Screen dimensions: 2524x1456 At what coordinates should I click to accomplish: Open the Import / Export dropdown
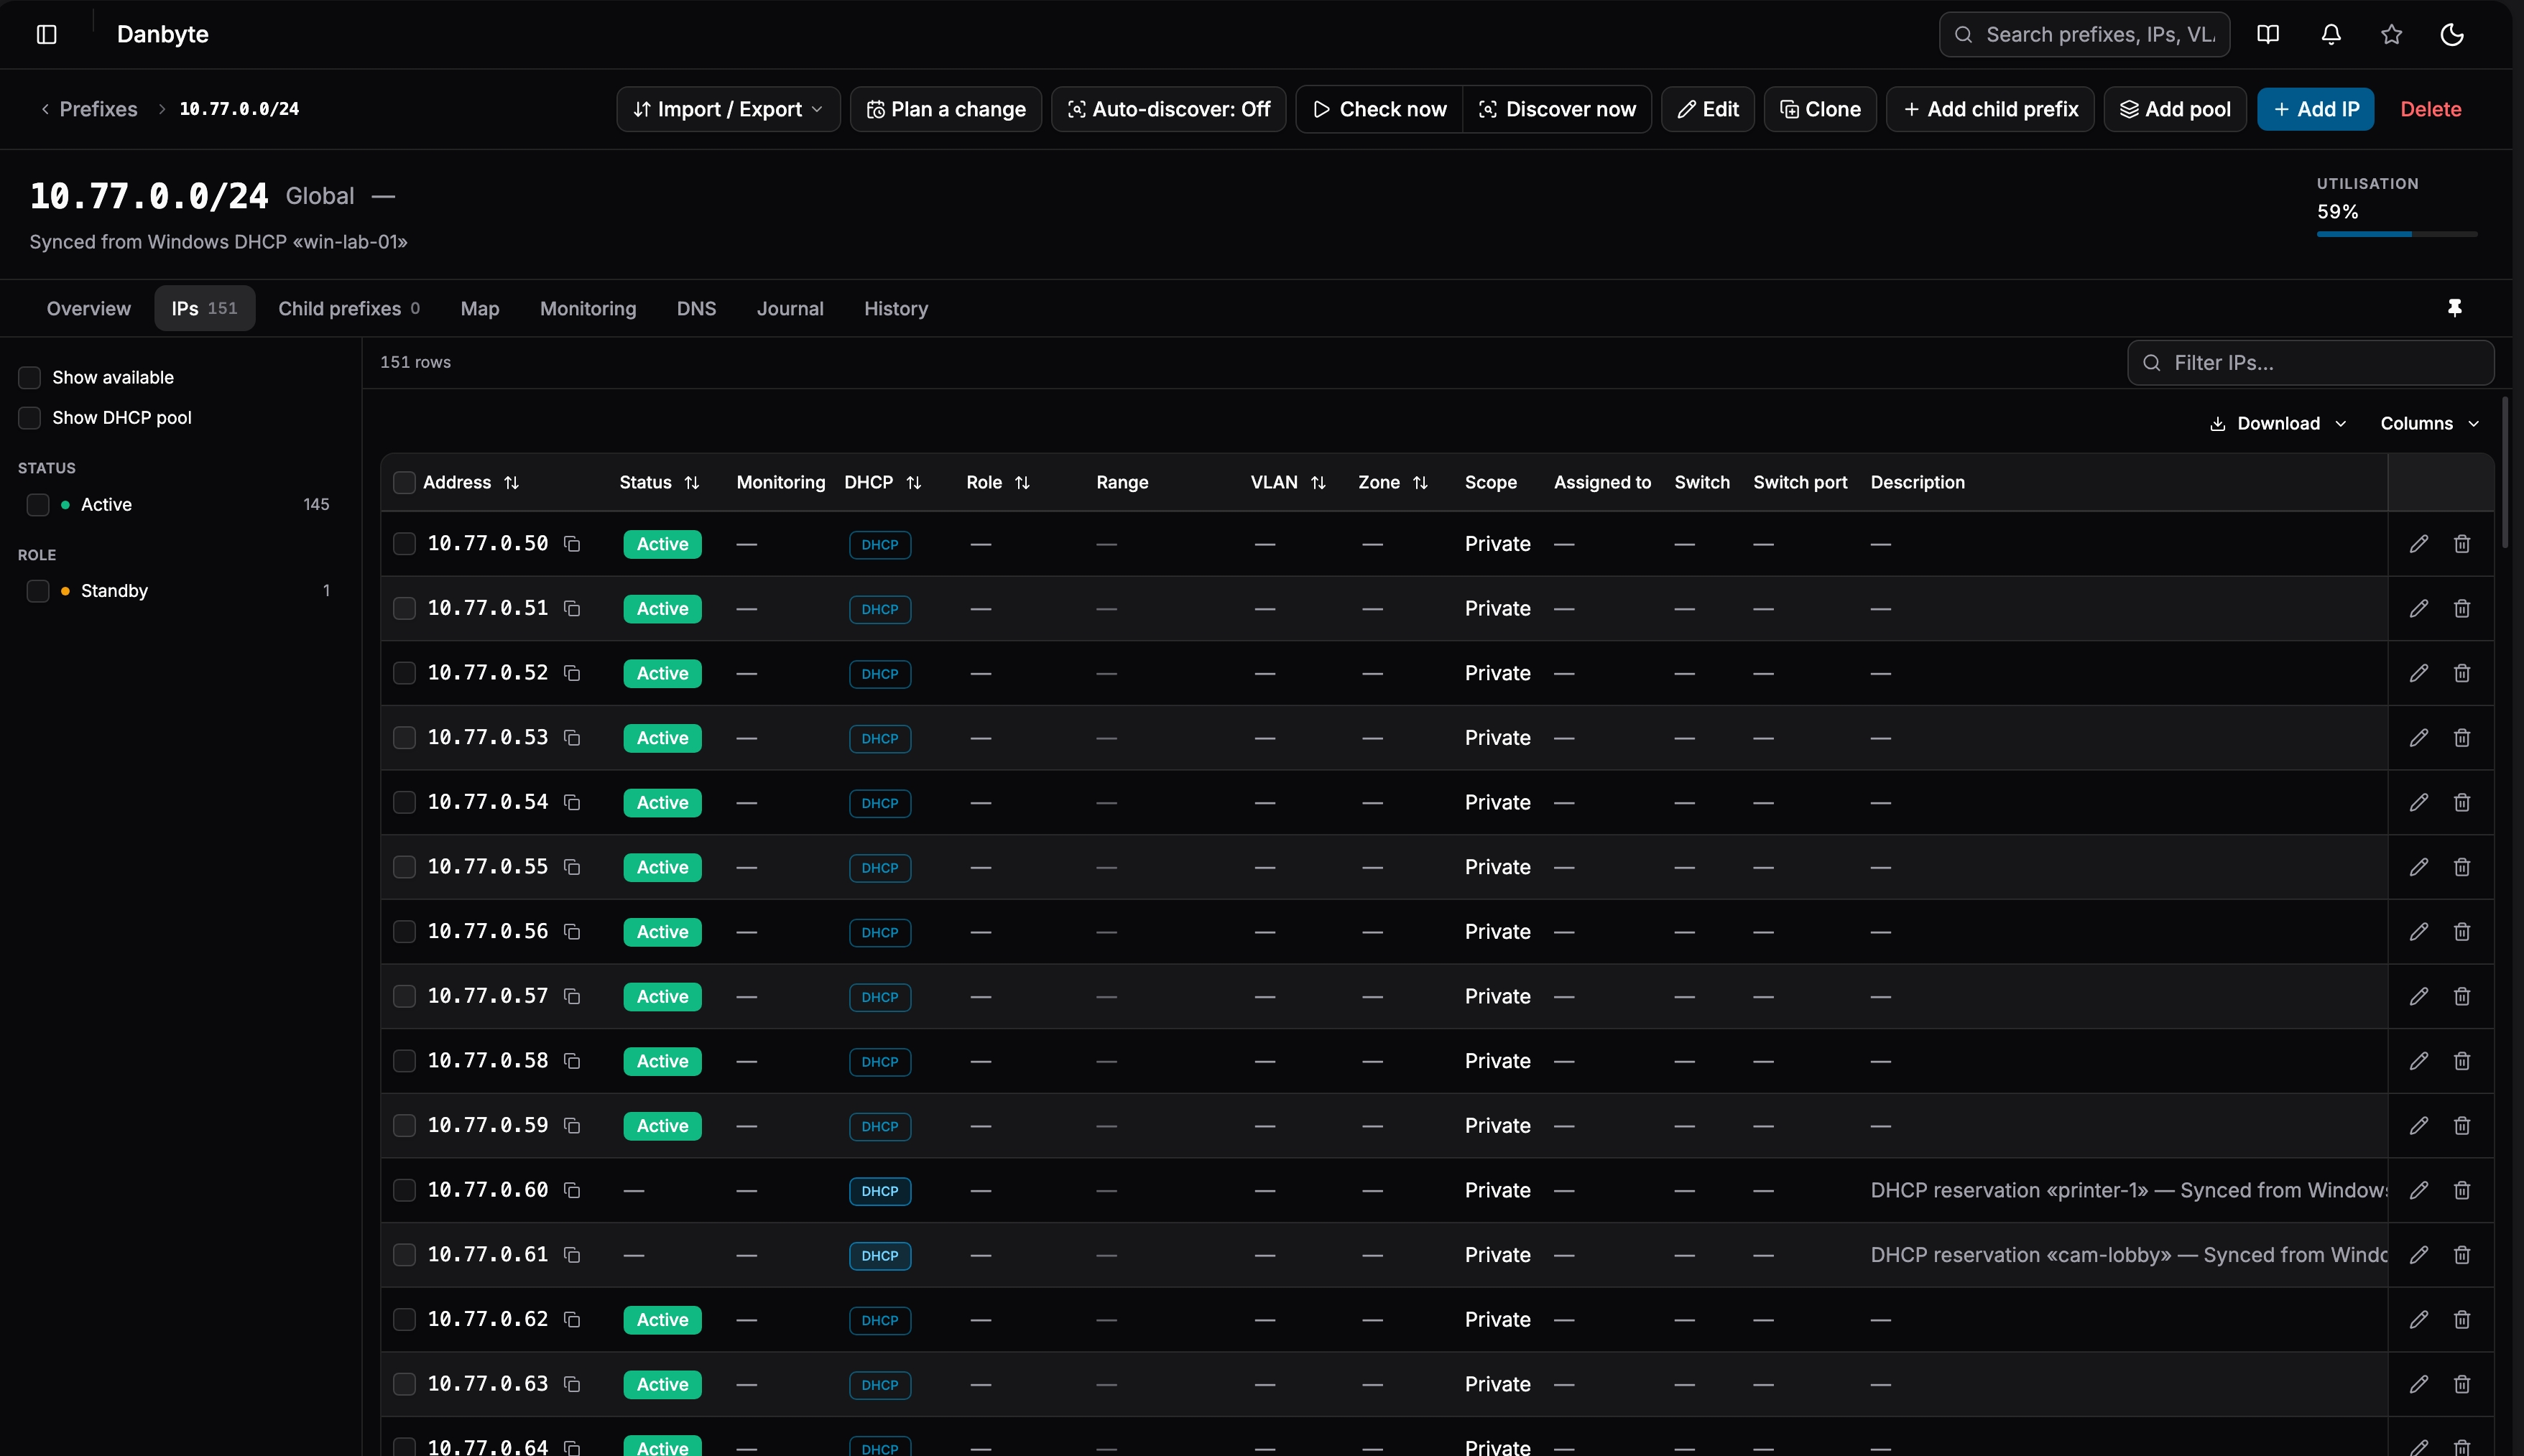tap(728, 109)
